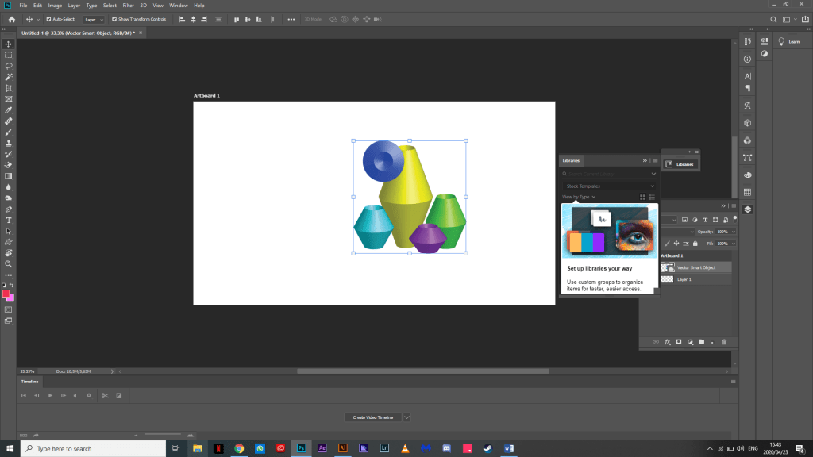Switch Libraries panel to list view
The image size is (813, 457).
(x=652, y=197)
